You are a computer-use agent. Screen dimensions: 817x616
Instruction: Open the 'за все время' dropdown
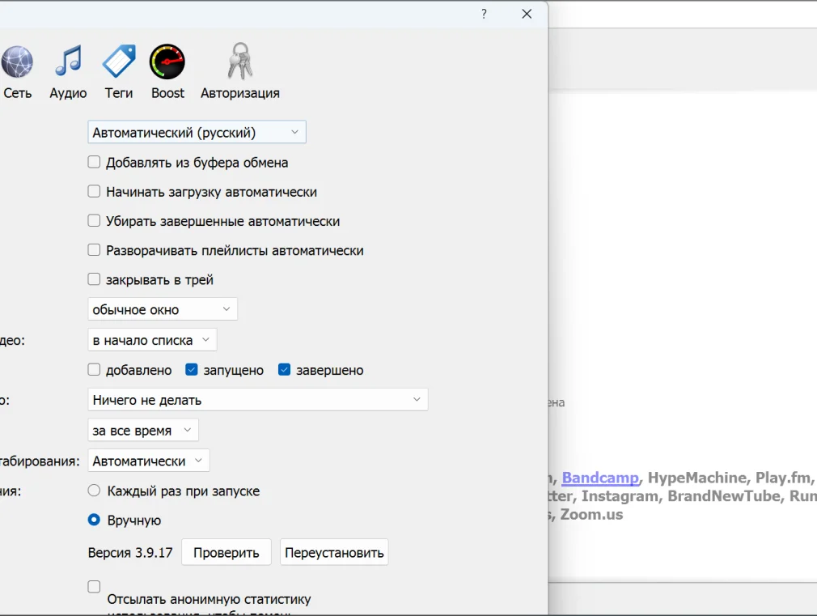point(142,430)
